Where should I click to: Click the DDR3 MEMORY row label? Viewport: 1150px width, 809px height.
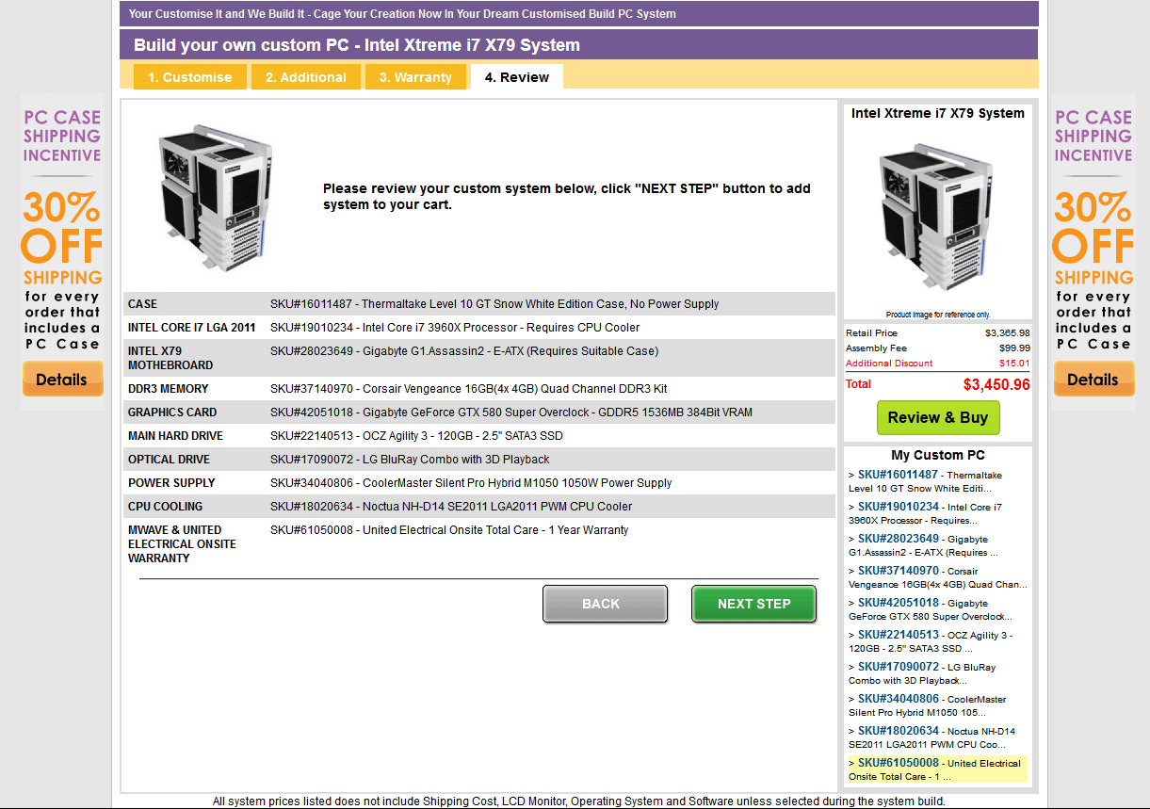[169, 389]
